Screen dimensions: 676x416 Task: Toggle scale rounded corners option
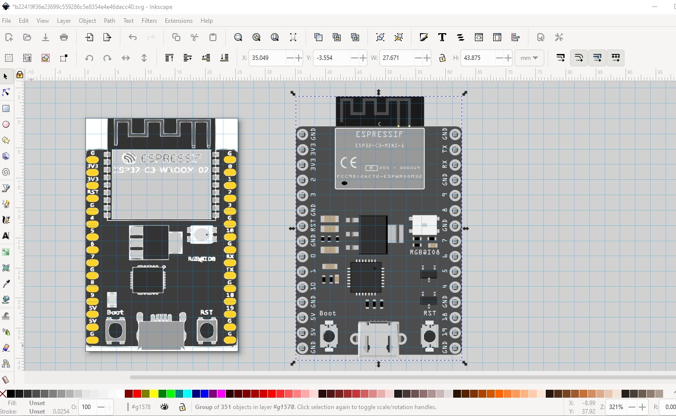pyautogui.click(x=579, y=58)
